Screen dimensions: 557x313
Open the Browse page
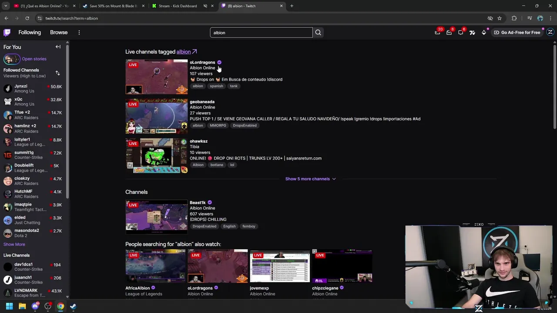pos(59,33)
